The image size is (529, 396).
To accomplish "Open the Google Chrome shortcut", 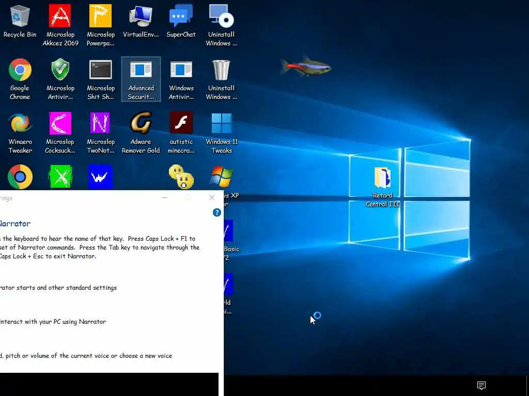I will click(20, 79).
